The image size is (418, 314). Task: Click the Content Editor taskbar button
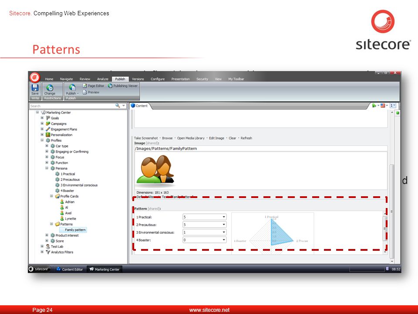(x=70, y=269)
